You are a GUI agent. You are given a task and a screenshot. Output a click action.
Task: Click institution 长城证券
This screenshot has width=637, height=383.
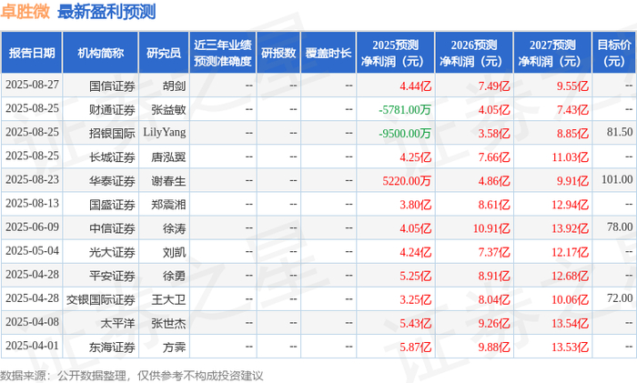[112, 157]
